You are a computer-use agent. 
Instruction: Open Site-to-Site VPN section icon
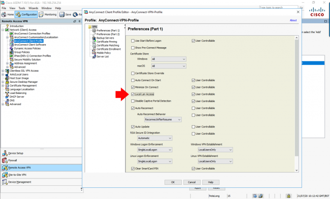pos(5,175)
